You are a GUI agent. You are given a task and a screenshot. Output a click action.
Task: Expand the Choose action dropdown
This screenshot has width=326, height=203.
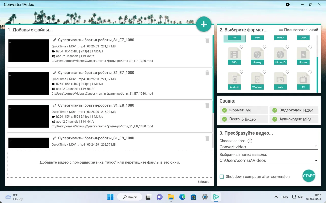point(269,147)
